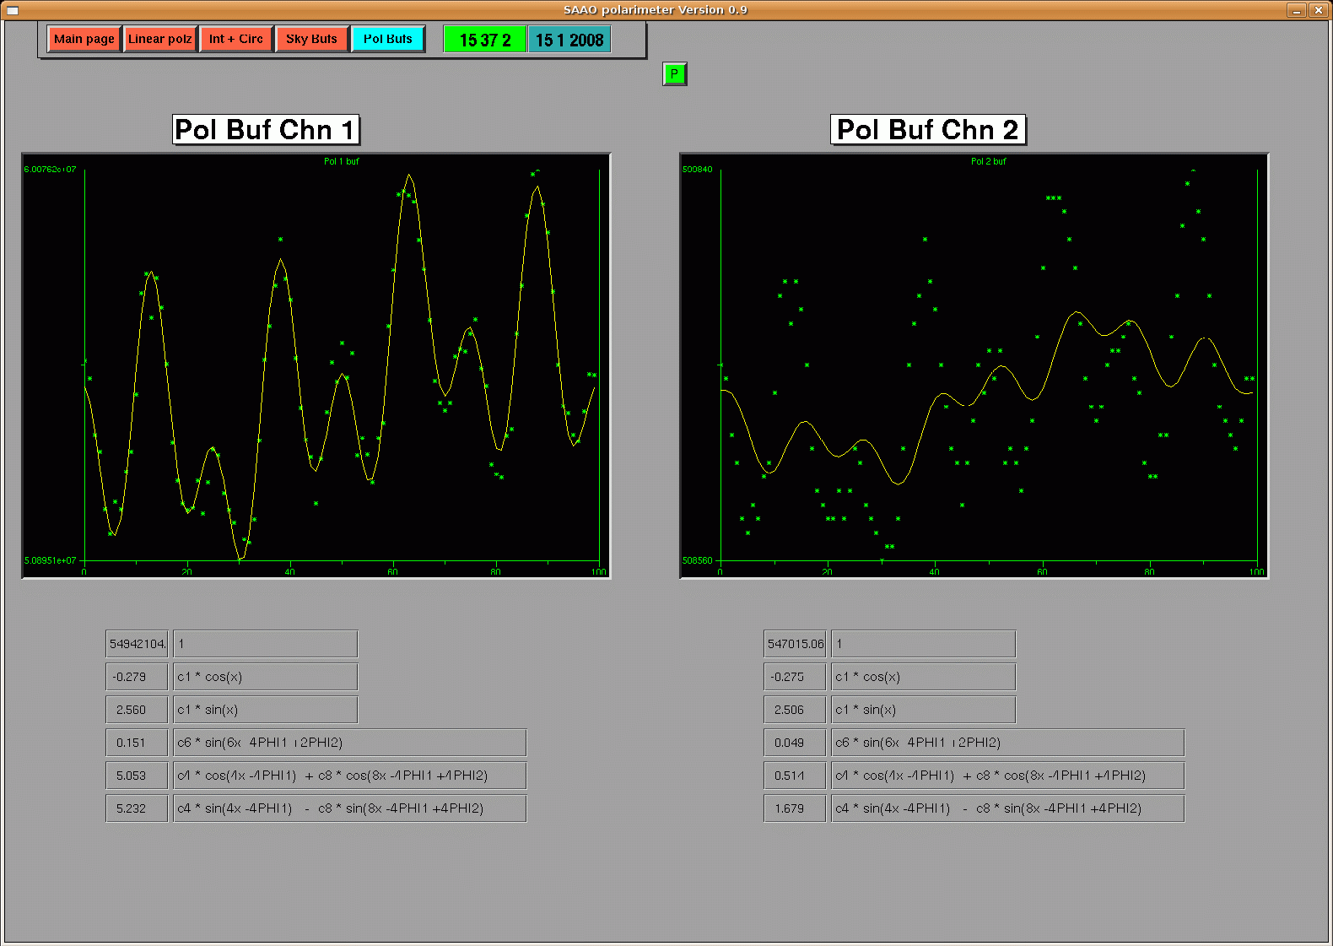Select channel 2 coefficient 0.514

pos(795,776)
